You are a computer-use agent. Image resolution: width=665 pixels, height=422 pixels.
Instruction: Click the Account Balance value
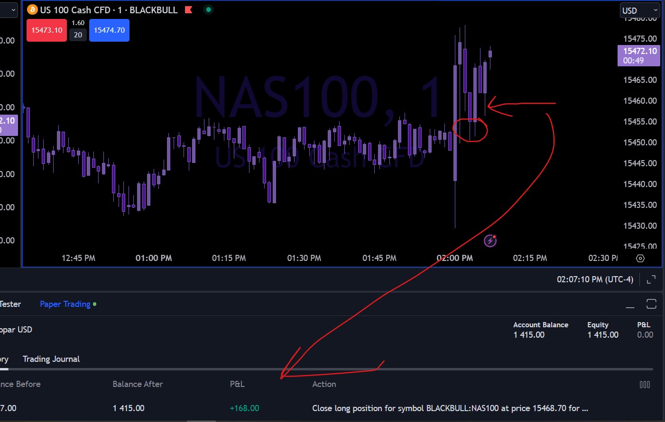tap(529, 335)
